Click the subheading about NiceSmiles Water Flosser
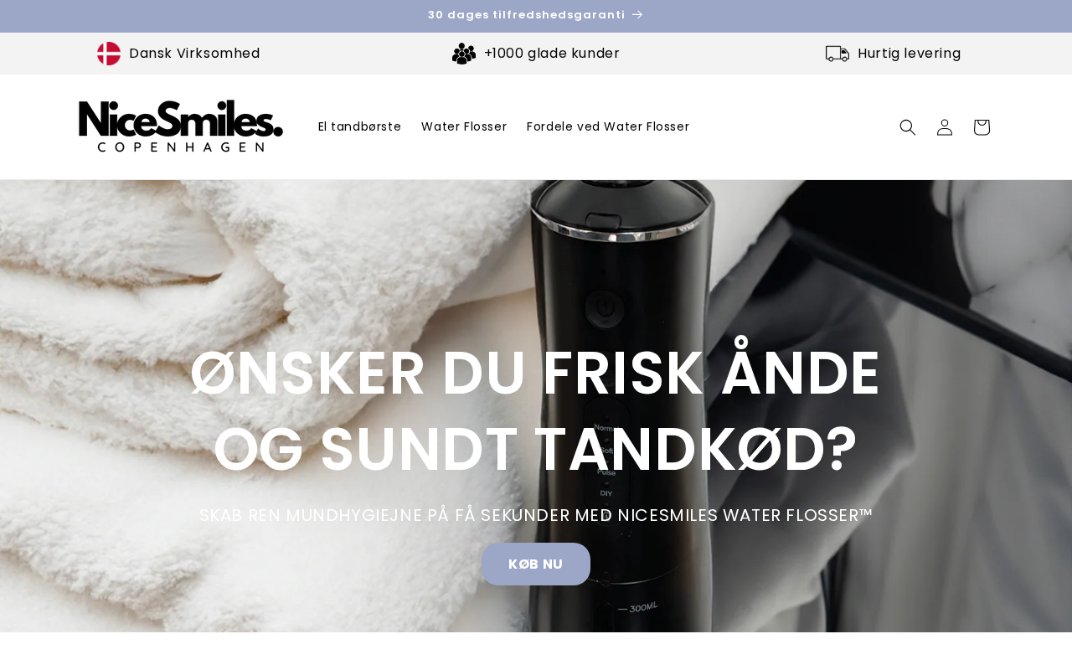The image size is (1072, 670). (x=536, y=515)
